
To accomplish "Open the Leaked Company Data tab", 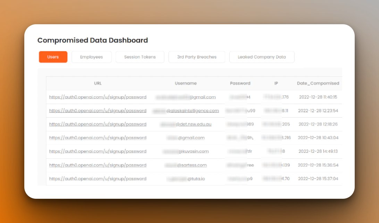I will (x=262, y=57).
